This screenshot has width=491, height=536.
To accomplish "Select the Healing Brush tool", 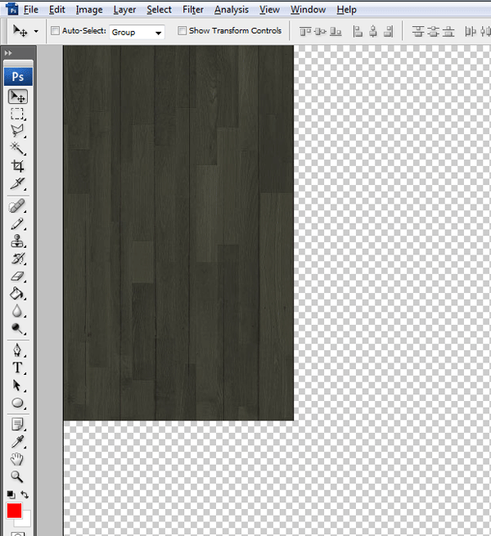I will coord(17,206).
